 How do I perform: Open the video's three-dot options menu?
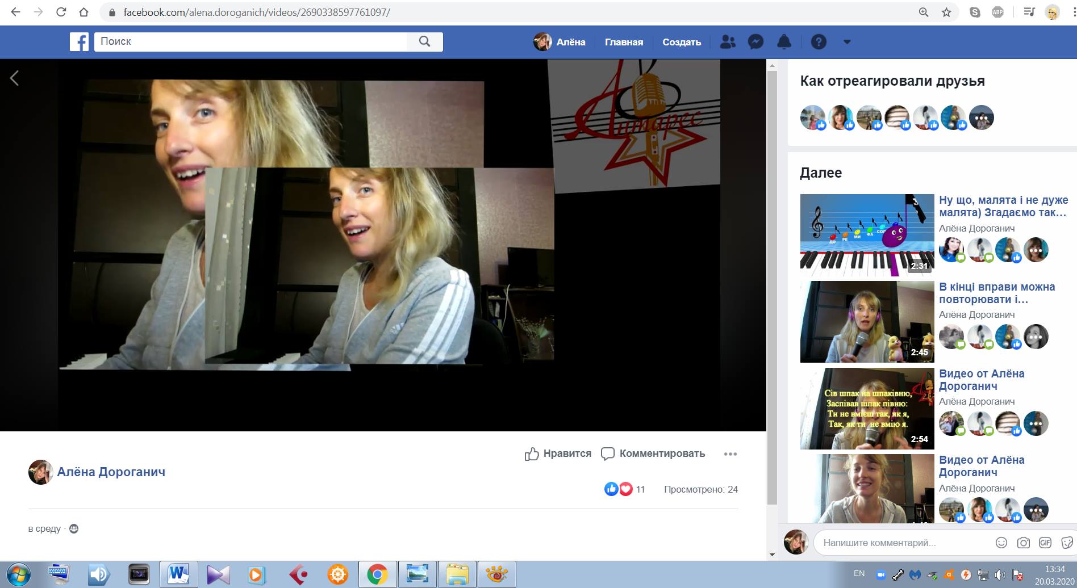(730, 454)
